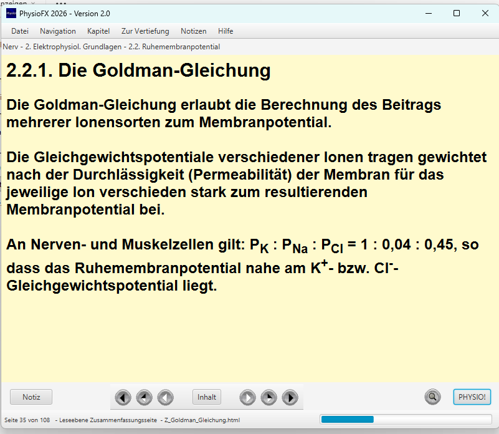This screenshot has height=434, width=499.
Task: Click the blue page progress bar
Action: click(406, 419)
